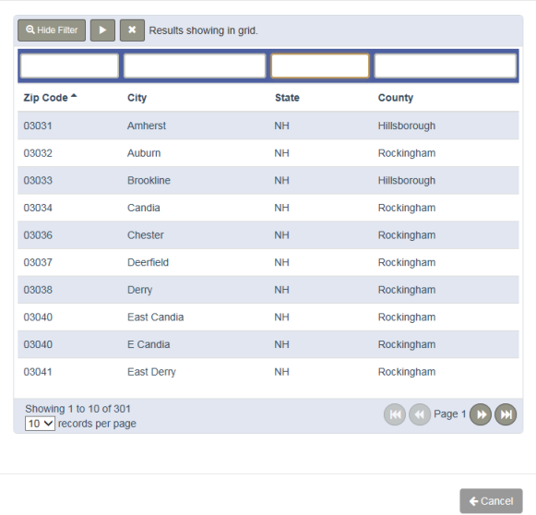
Task: Sort by the City column header
Action: tap(137, 98)
